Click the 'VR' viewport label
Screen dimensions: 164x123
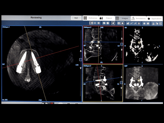(x=126, y=28)
